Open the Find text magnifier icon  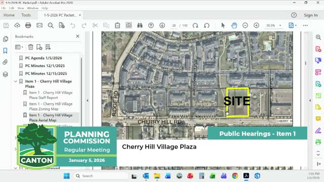(51, 25)
